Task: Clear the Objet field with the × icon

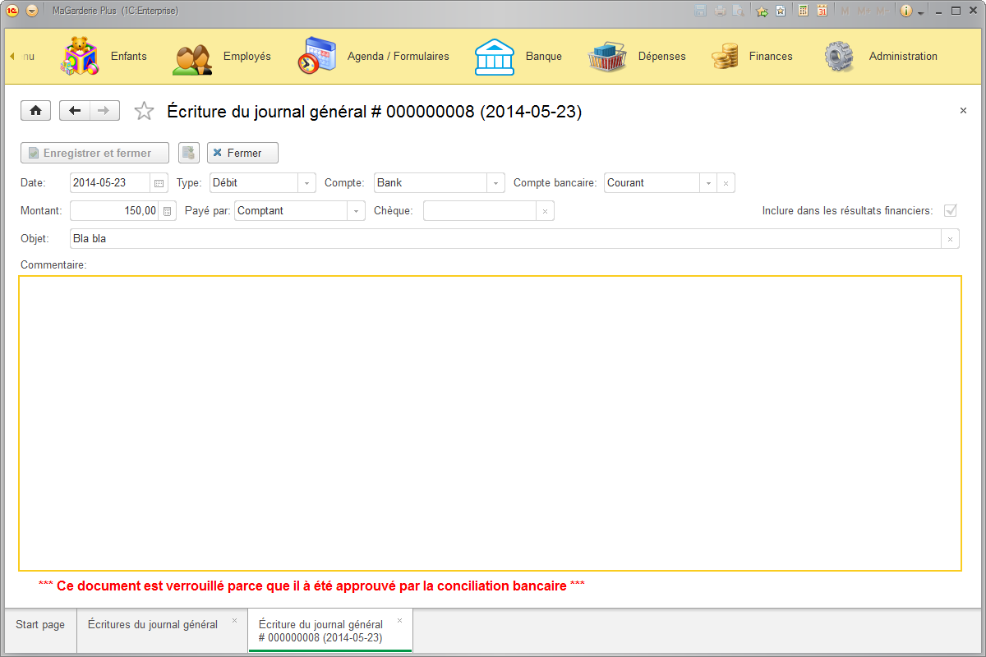Action: point(950,238)
